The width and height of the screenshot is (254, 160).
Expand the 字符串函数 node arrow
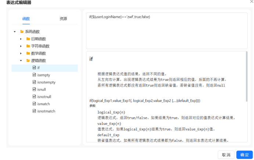(x=21, y=46)
